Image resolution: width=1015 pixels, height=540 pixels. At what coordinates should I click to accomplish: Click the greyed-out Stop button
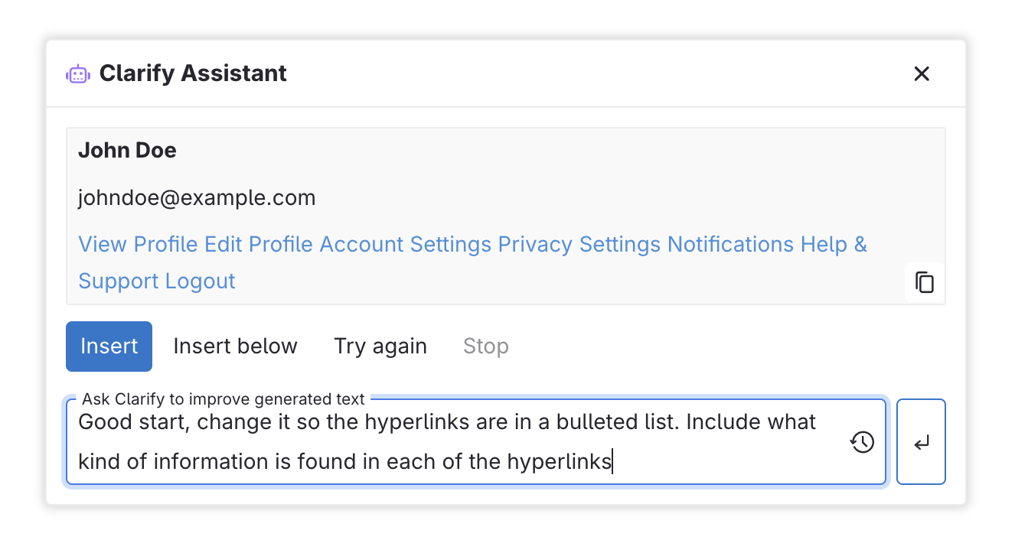[x=485, y=346]
